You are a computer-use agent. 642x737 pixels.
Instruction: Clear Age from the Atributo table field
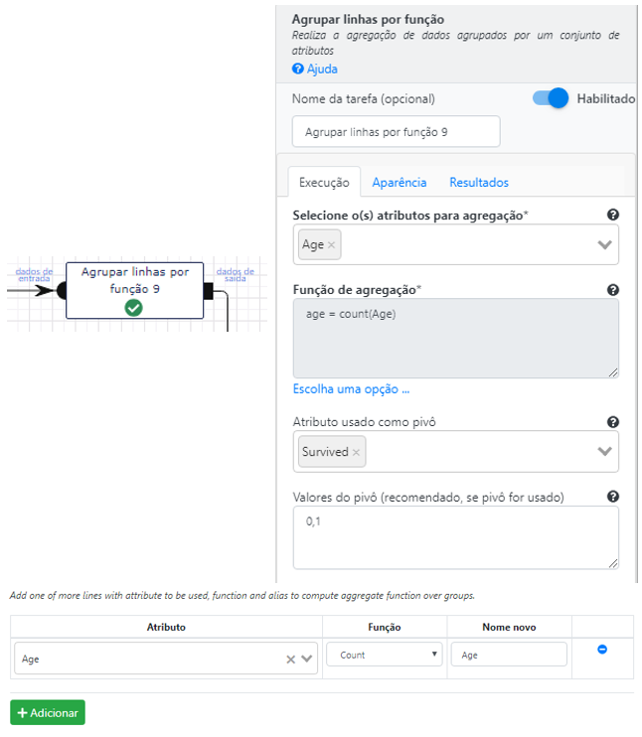[x=290, y=660]
